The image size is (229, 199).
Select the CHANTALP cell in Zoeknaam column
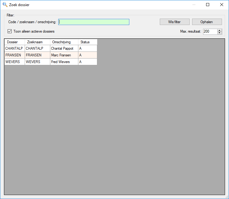[x=38, y=48]
